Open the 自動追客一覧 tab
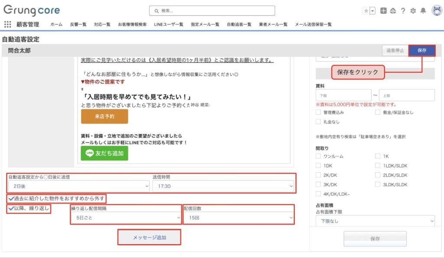This screenshot has height=258, width=444. 239,25
